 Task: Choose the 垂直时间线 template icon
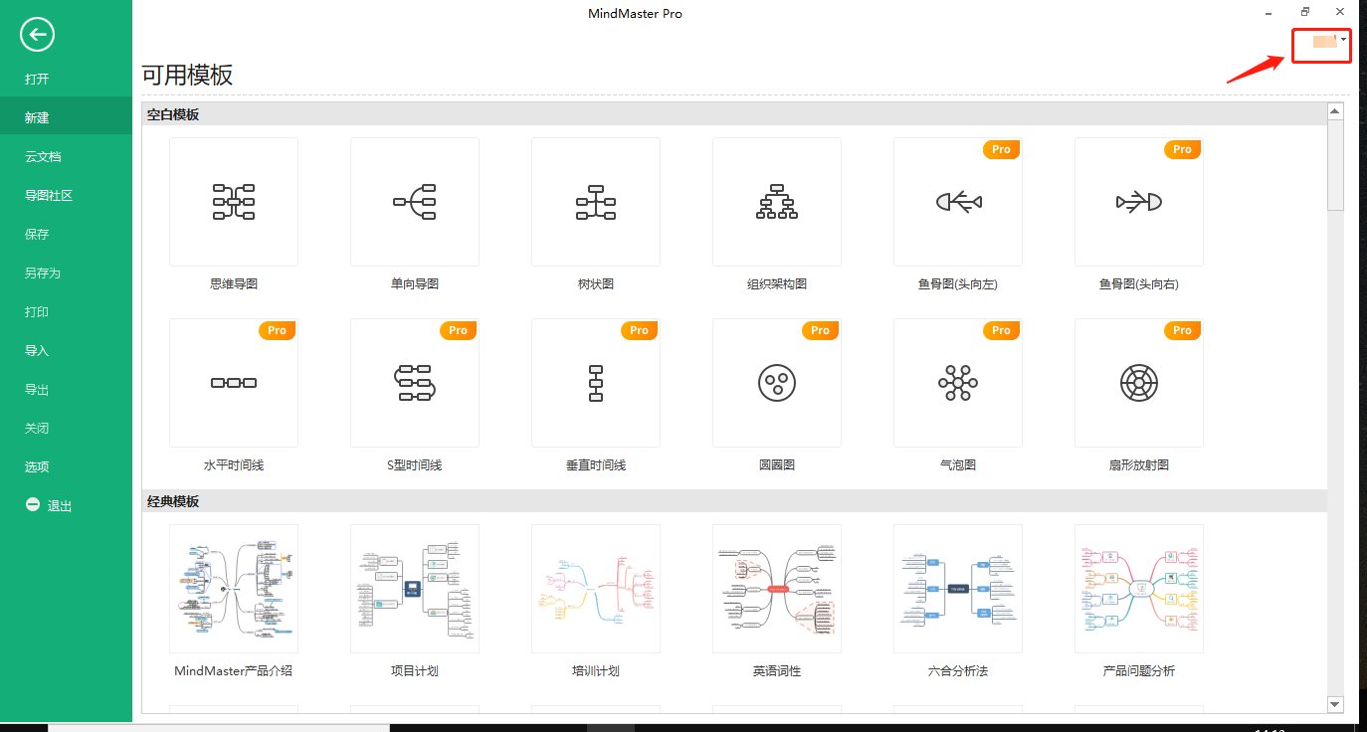click(x=596, y=383)
